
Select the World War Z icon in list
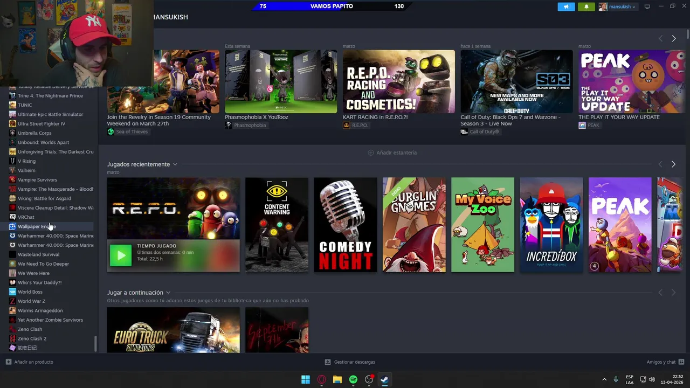12,301
